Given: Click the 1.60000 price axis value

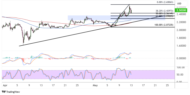Looking at the screenshot, I should 181,46.
